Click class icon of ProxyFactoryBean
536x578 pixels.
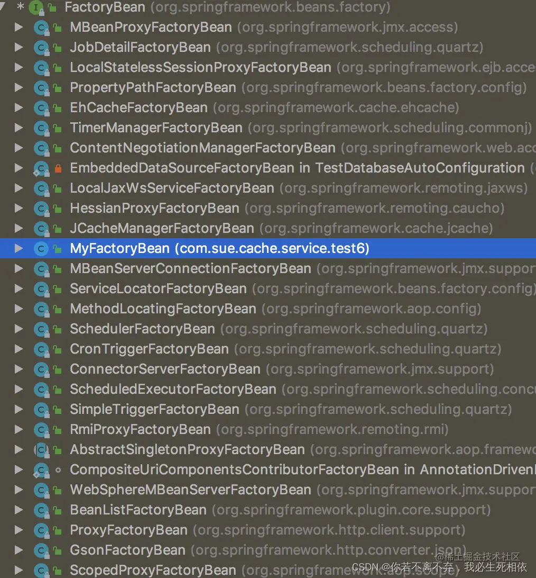pos(41,530)
